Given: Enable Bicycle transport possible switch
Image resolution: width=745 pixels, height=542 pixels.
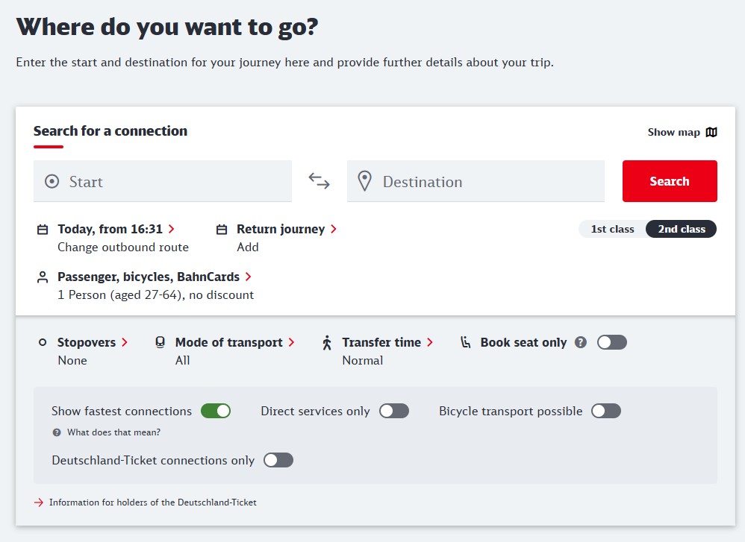Looking at the screenshot, I should 606,411.
